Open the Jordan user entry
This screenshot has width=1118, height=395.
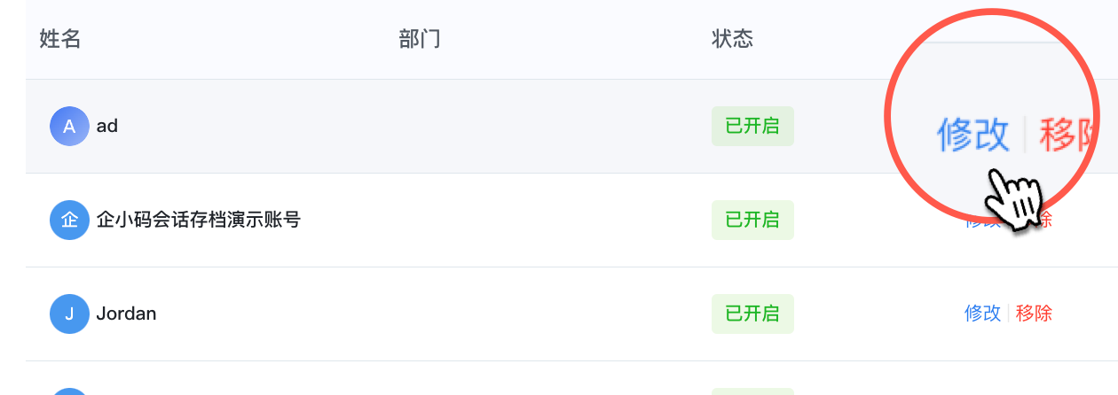tap(126, 314)
